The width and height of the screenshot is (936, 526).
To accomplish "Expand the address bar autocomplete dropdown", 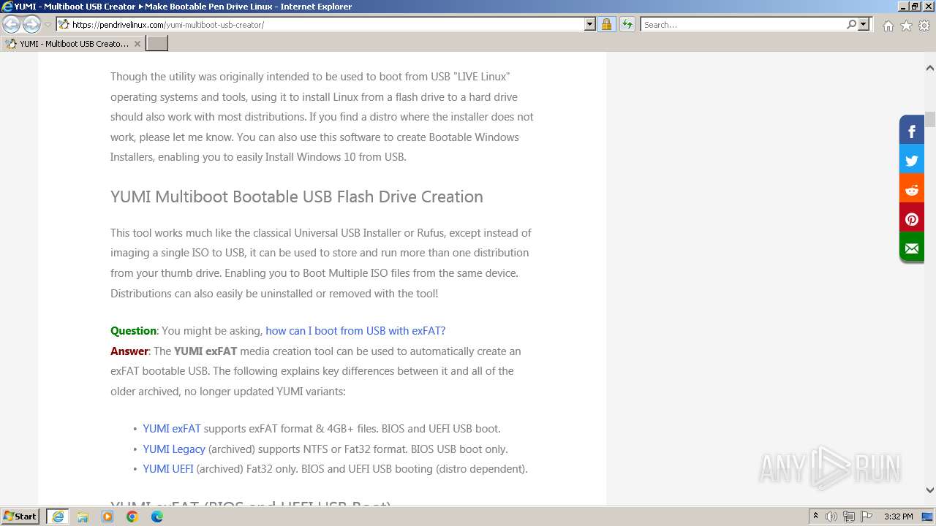I will tap(590, 24).
